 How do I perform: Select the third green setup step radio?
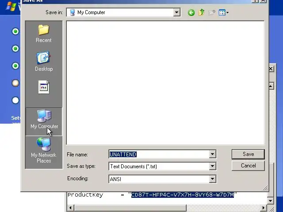pos(15,66)
